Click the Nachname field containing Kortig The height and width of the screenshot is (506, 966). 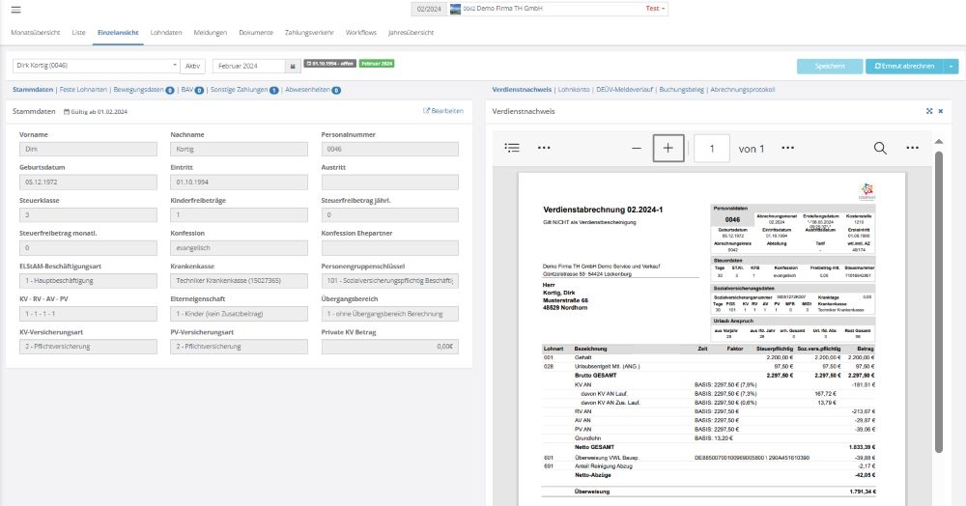(x=239, y=149)
